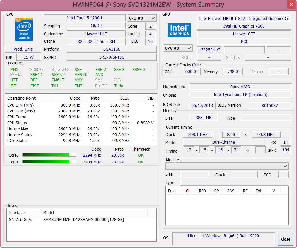Click the HTT feature label
The width and height of the screenshot is (297, 248).
(14, 80)
